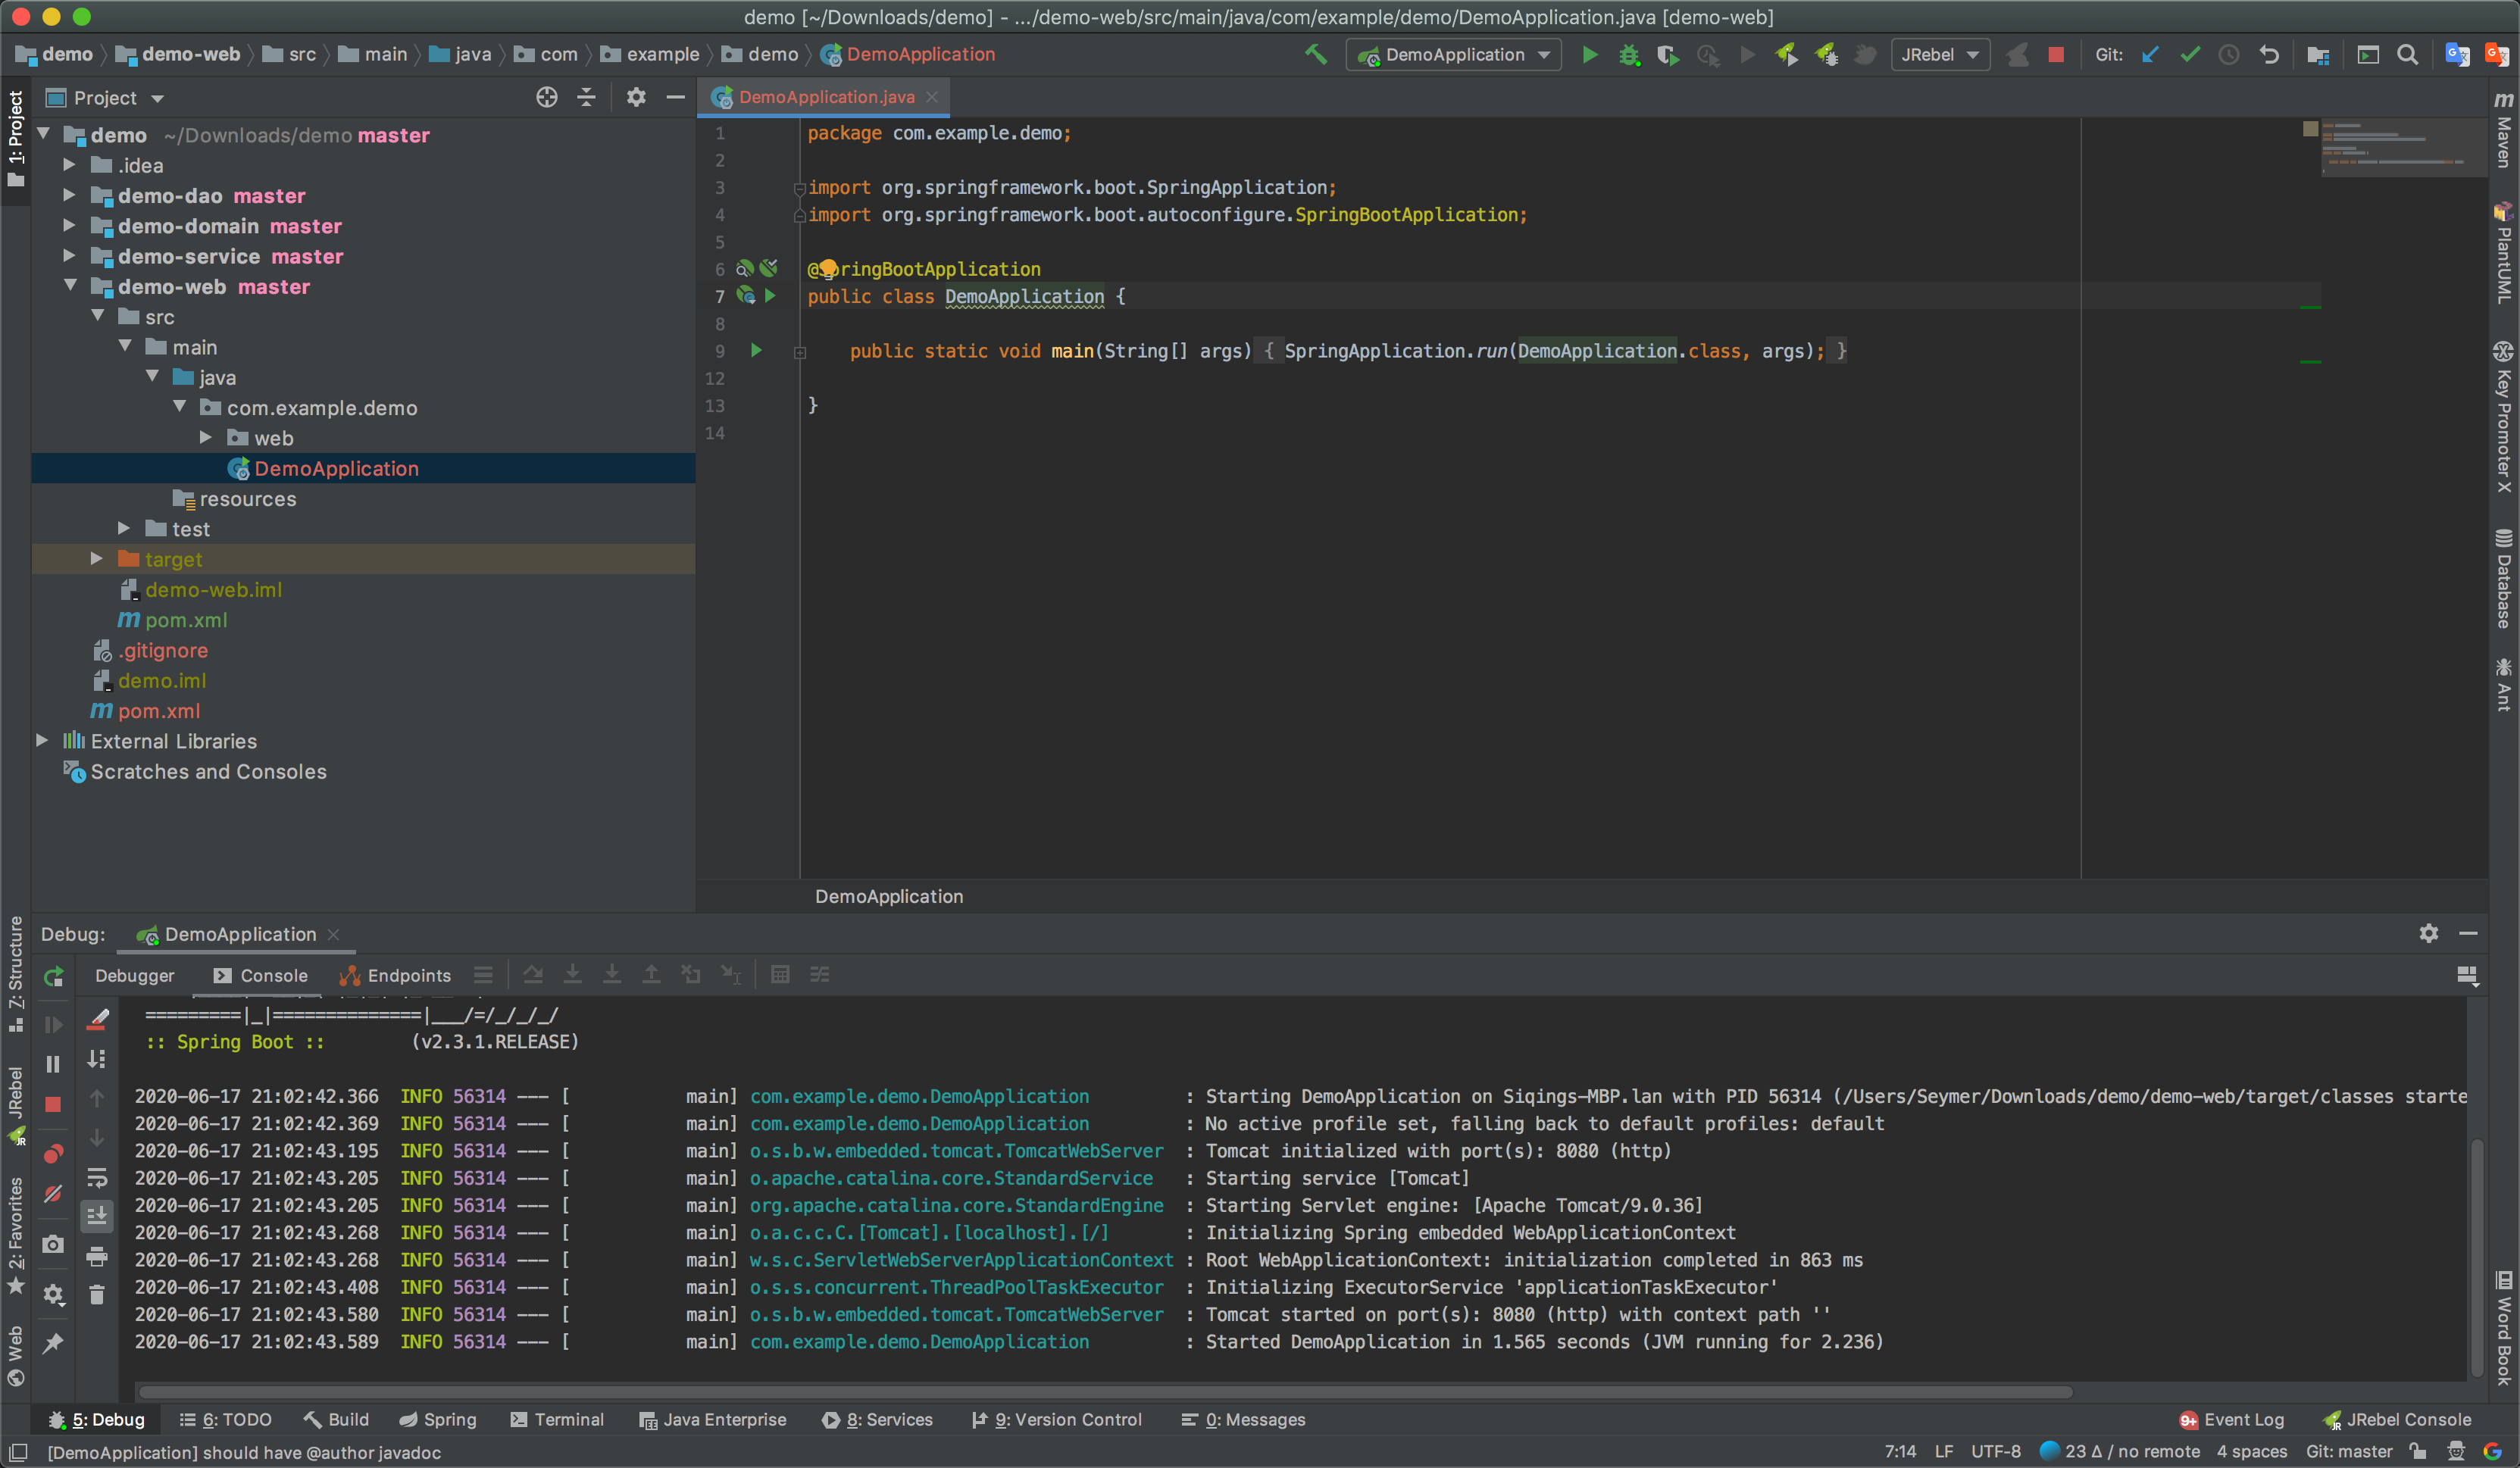Stop the running app with red square

(x=2056, y=55)
